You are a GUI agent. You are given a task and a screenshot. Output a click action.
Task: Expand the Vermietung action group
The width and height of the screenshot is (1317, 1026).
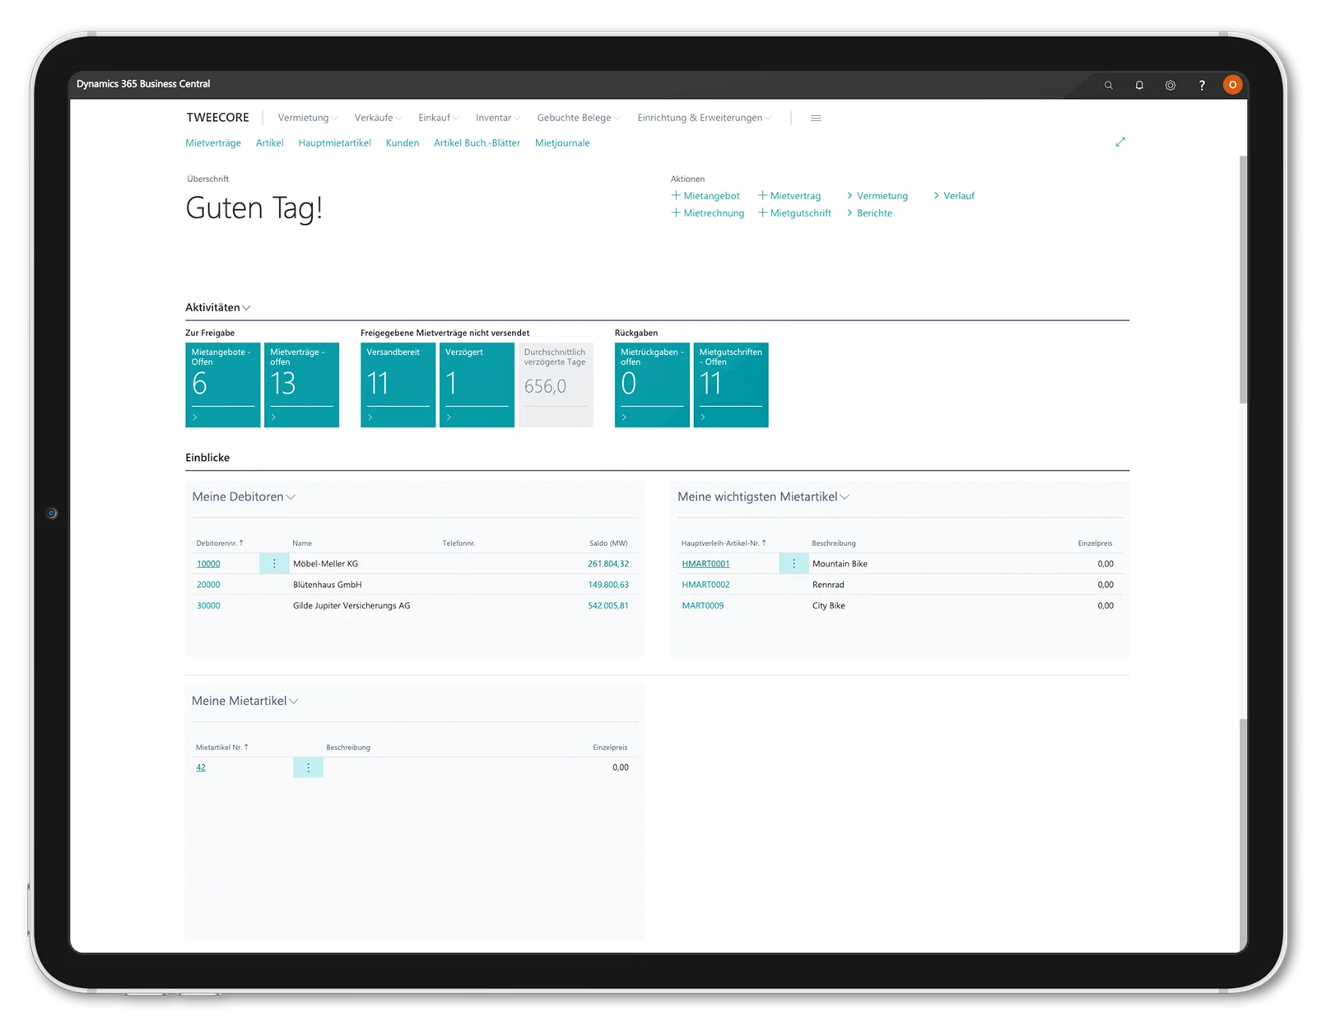[877, 196]
